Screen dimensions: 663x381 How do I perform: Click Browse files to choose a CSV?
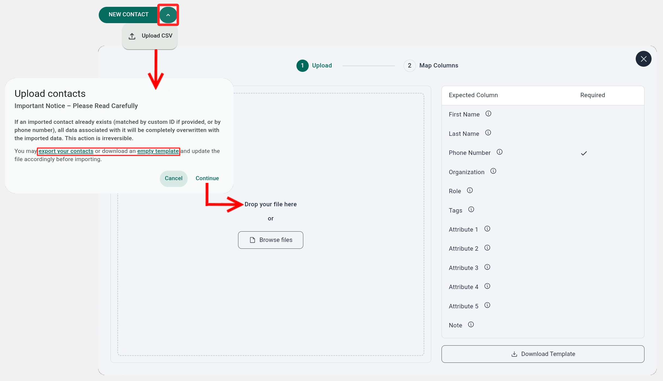click(x=271, y=240)
